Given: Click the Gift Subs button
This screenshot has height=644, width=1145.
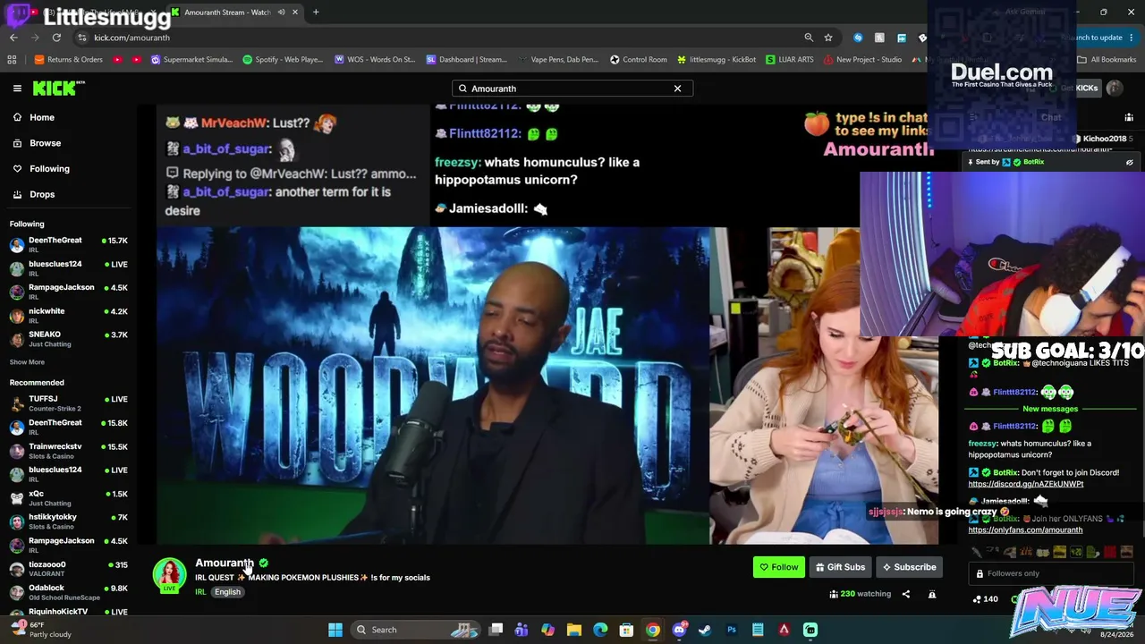Looking at the screenshot, I should point(839,567).
